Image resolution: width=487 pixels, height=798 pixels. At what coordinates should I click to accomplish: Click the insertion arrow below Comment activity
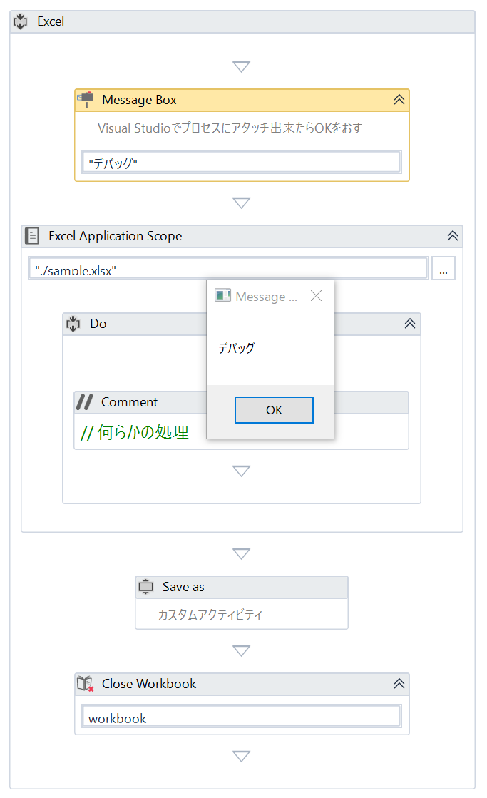pyautogui.click(x=241, y=471)
